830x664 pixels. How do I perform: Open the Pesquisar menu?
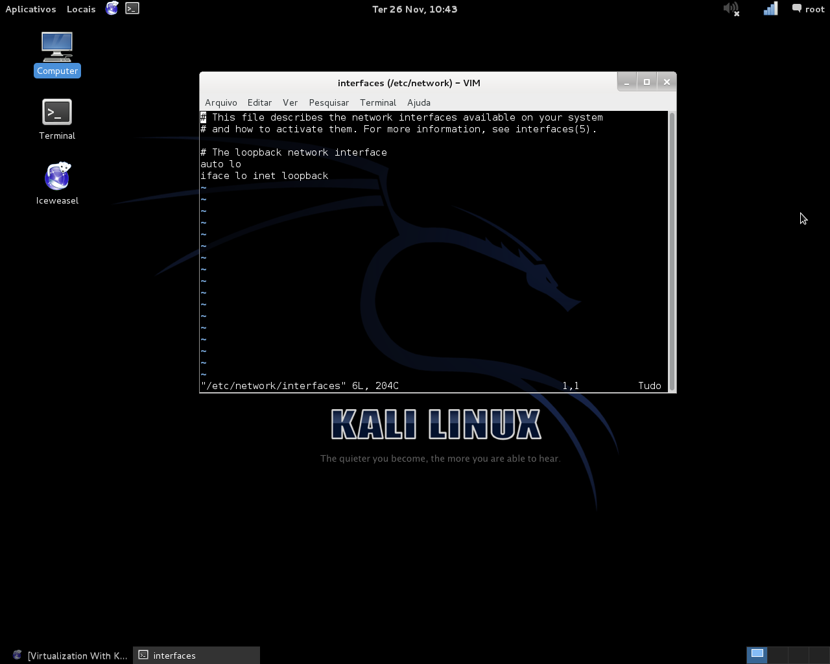coord(329,102)
